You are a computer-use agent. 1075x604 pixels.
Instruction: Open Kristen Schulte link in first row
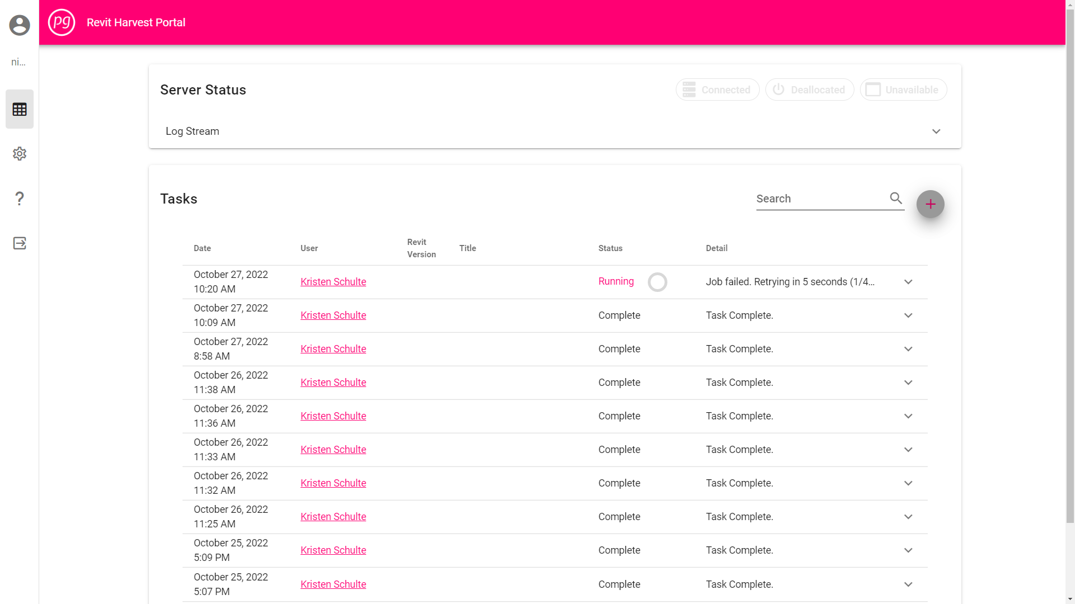click(333, 282)
